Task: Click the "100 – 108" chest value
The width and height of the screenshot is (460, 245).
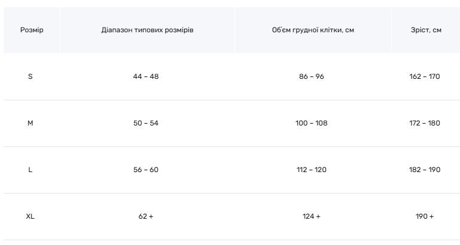Action: [x=312, y=123]
